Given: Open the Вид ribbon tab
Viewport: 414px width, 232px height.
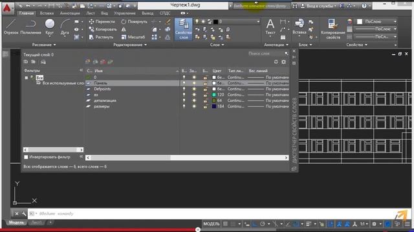Looking at the screenshot, I should [105, 13].
